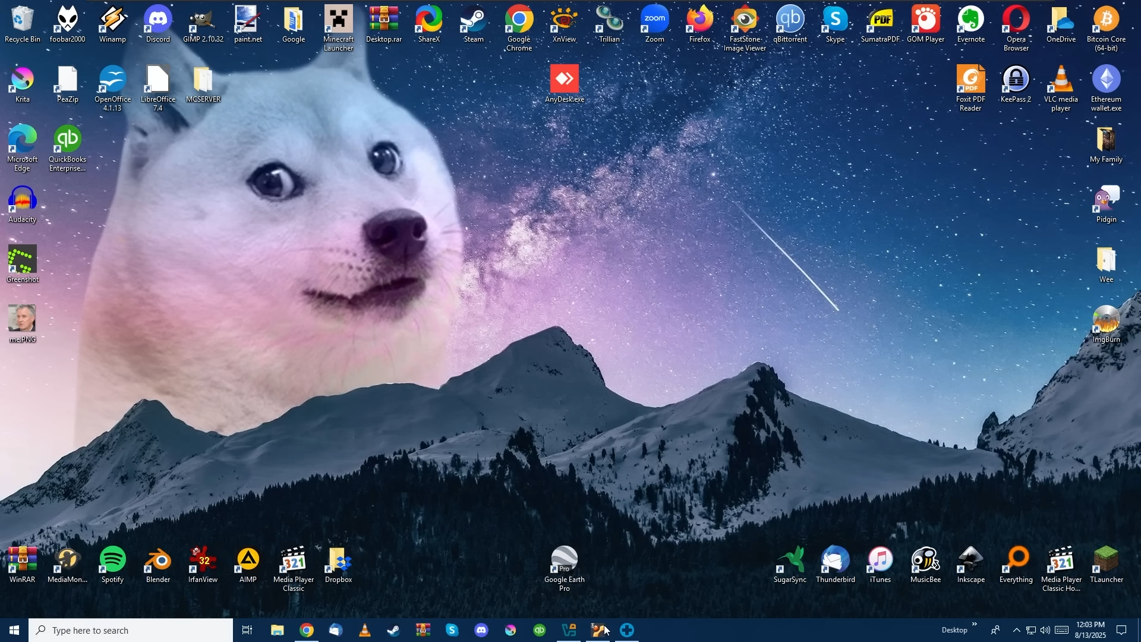Click the Type here to search box

(131, 631)
